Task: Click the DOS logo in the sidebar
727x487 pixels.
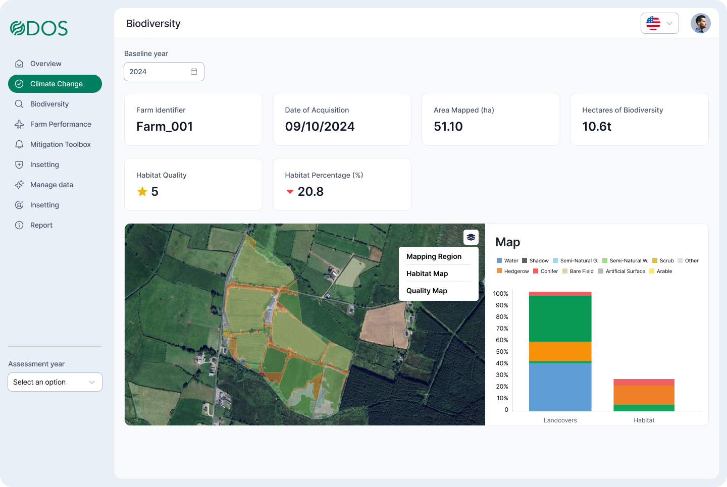Action: coord(39,28)
